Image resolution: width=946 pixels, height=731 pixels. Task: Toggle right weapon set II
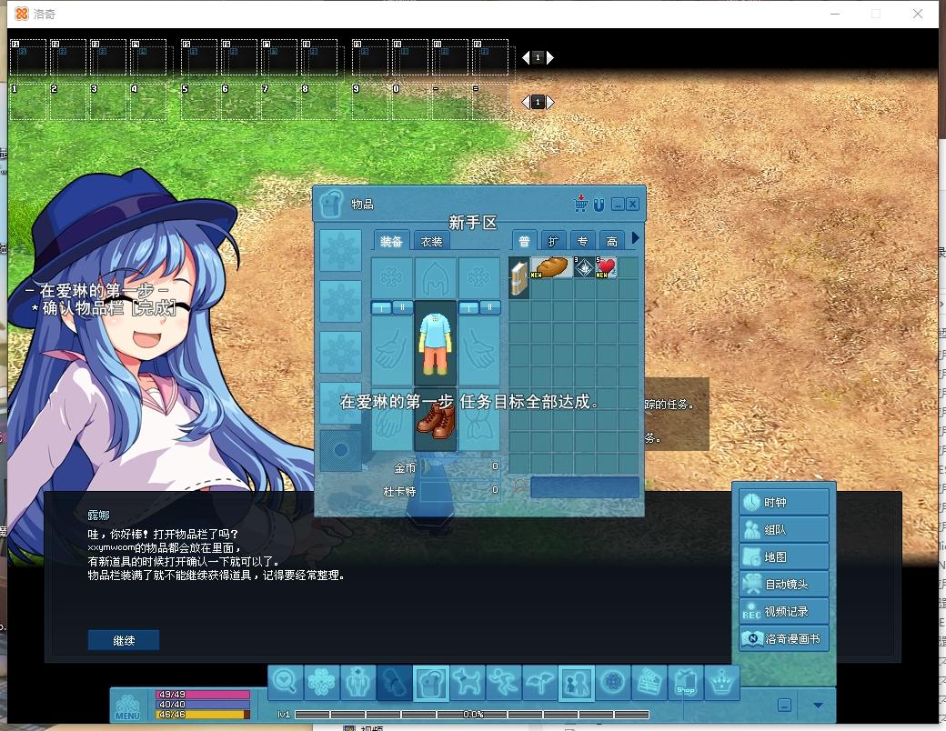[490, 307]
